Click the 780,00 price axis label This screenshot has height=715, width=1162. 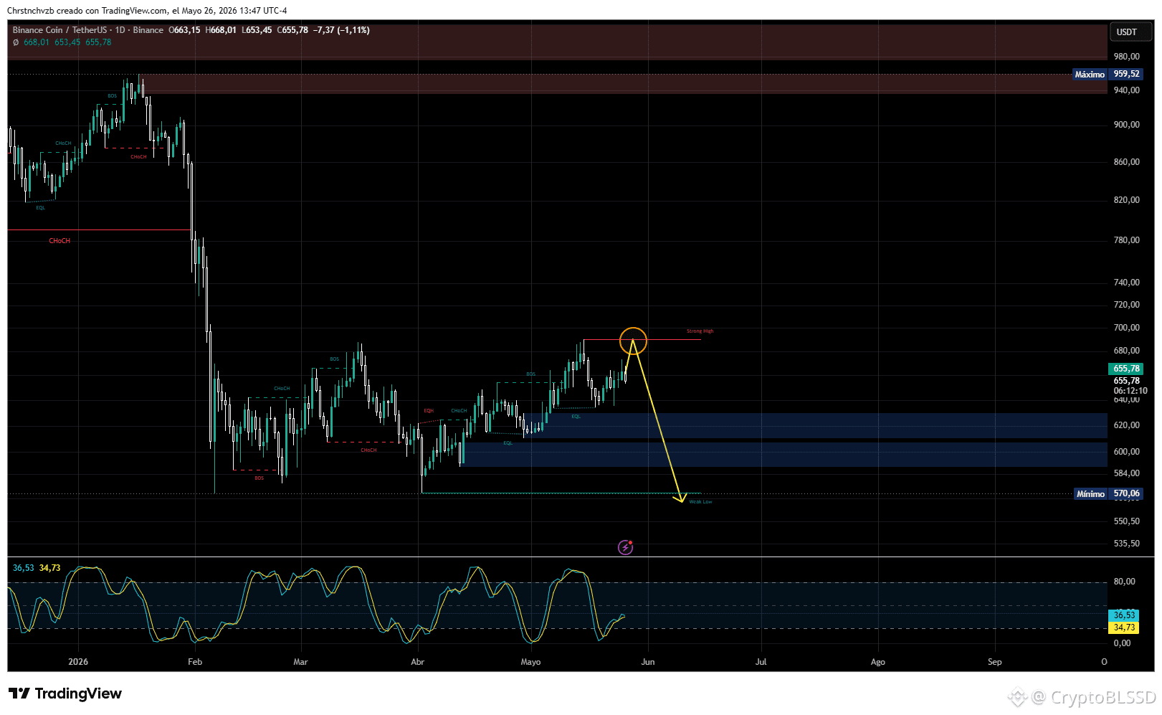(x=1126, y=240)
